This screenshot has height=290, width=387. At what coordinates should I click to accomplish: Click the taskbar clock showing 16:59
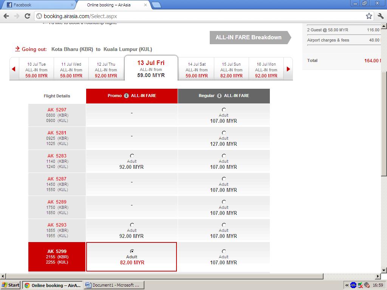pyautogui.click(x=378, y=285)
